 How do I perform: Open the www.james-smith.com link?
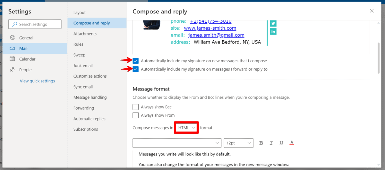[210, 28]
